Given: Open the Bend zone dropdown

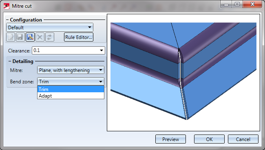Looking at the screenshot, I should (71, 82).
